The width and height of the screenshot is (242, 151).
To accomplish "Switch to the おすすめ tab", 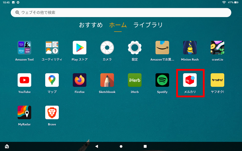I will point(91,25).
